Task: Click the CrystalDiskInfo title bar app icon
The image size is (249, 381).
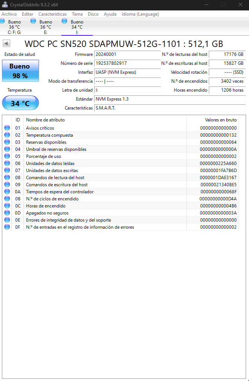Action: click(x=4, y=4)
